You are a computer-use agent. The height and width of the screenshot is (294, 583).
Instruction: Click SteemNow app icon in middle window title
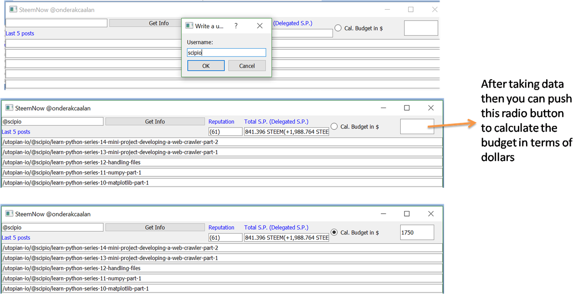pyautogui.click(x=9, y=108)
